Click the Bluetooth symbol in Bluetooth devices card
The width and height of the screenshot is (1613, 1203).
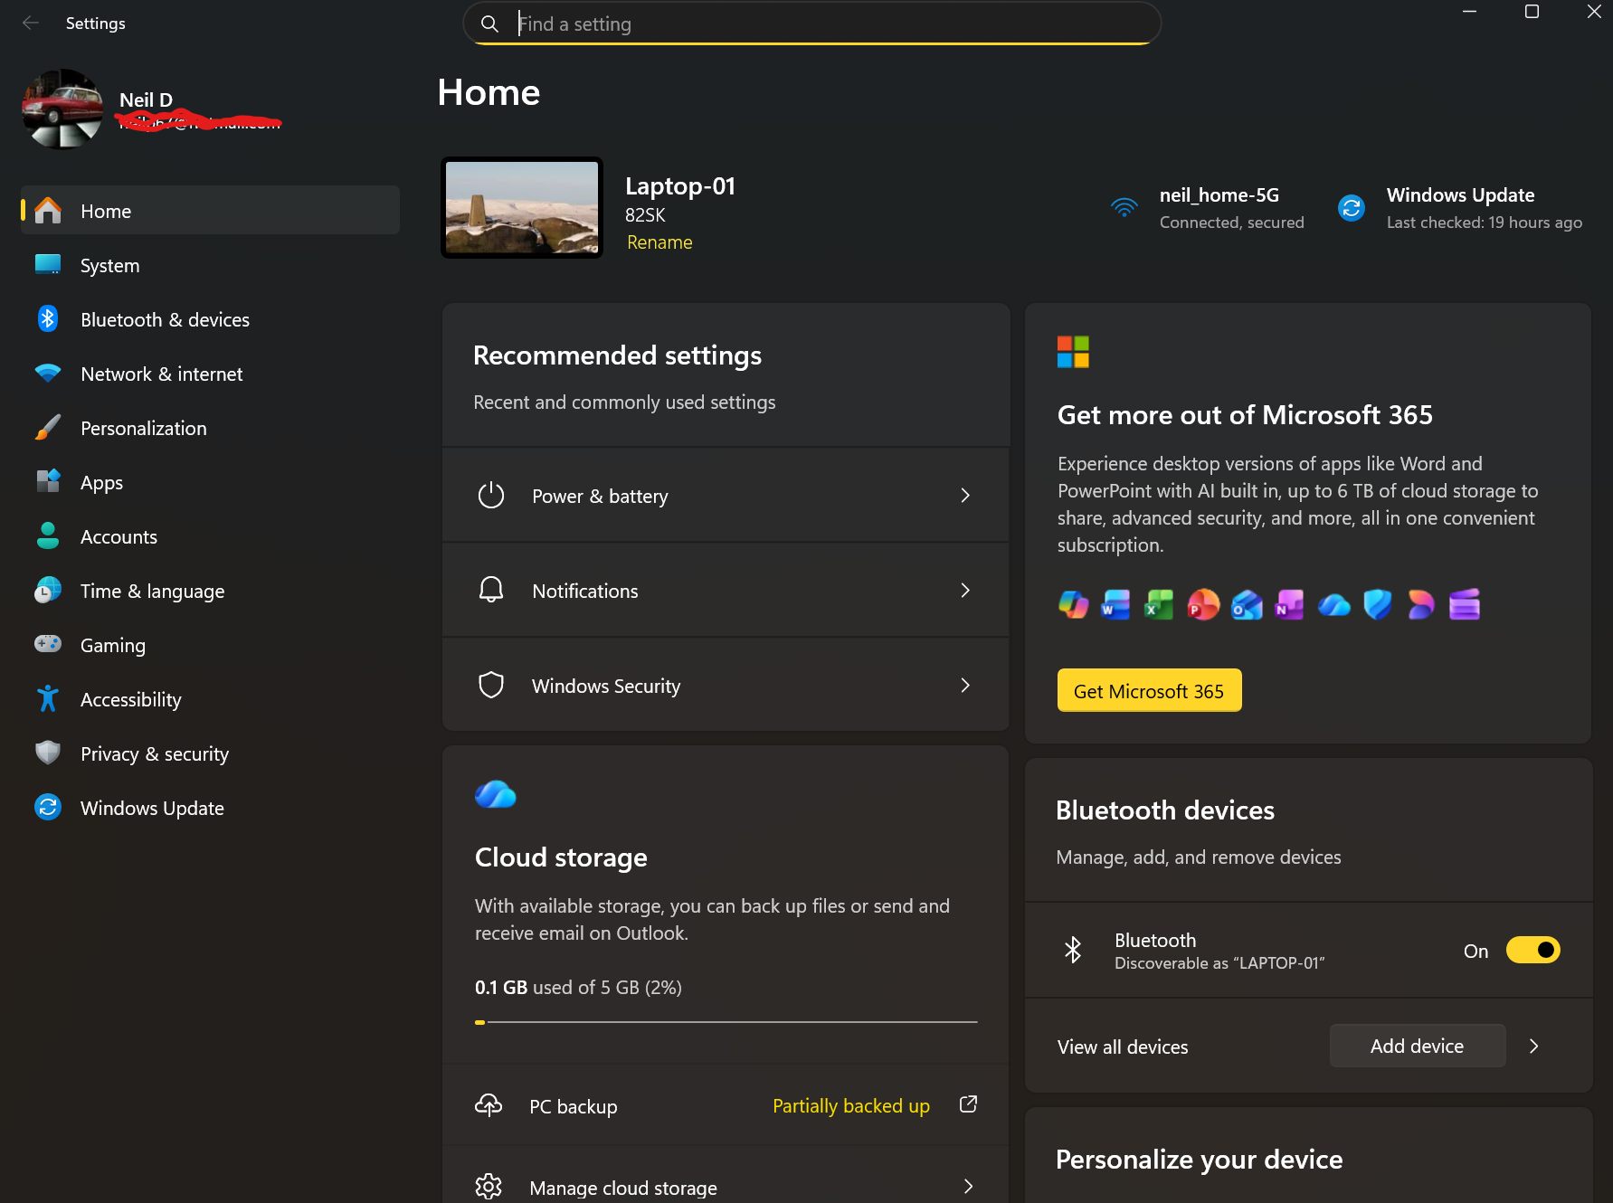pyautogui.click(x=1073, y=950)
